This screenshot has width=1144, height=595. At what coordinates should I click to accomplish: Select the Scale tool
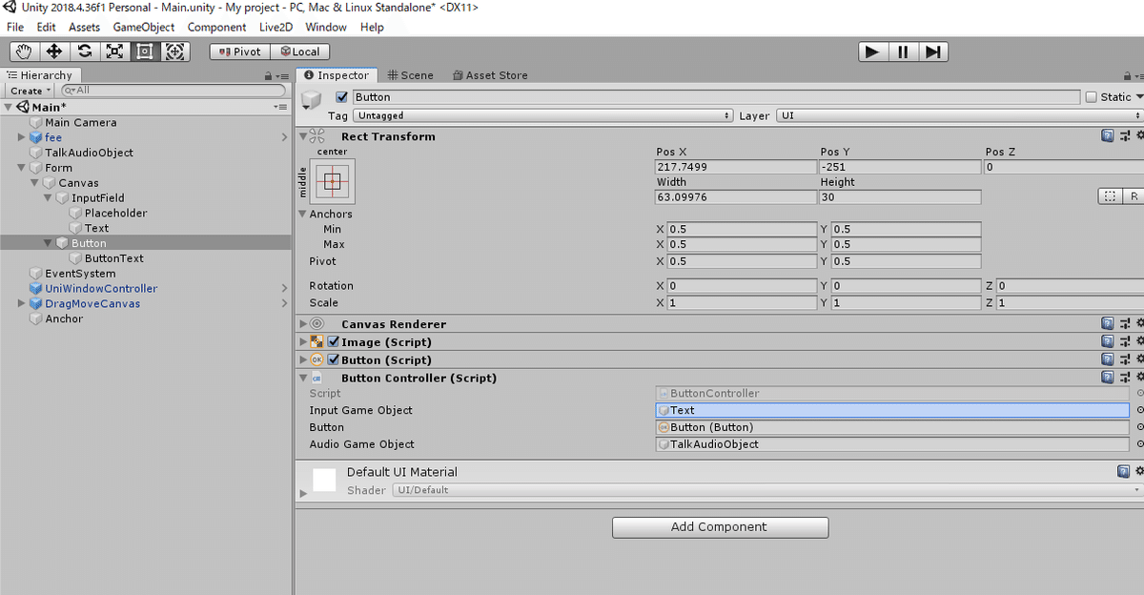pyautogui.click(x=114, y=51)
